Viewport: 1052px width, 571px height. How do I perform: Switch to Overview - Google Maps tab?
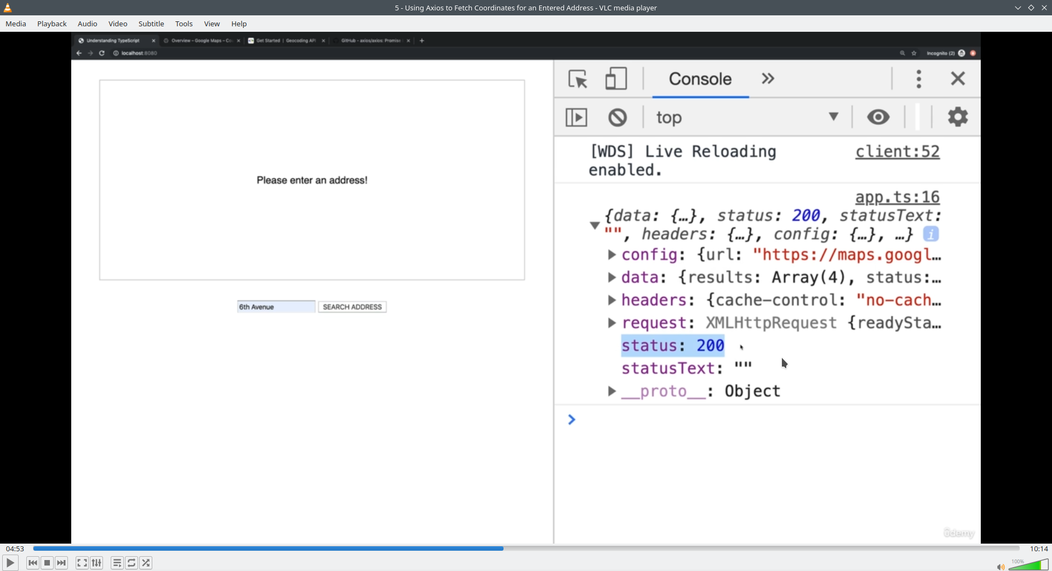click(x=202, y=41)
